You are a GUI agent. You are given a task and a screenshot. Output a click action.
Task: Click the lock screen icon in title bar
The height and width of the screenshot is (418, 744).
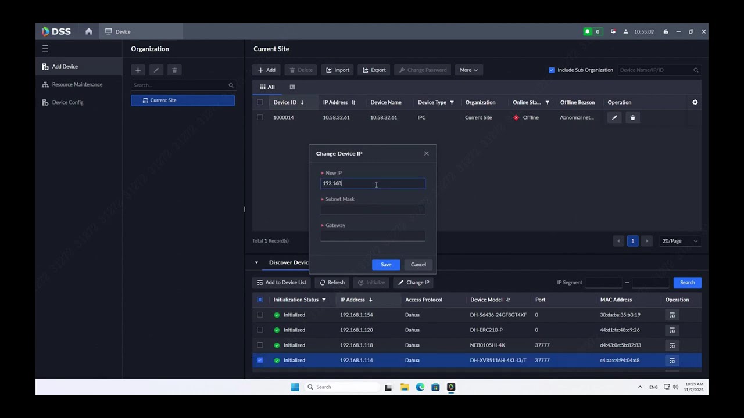click(666, 31)
